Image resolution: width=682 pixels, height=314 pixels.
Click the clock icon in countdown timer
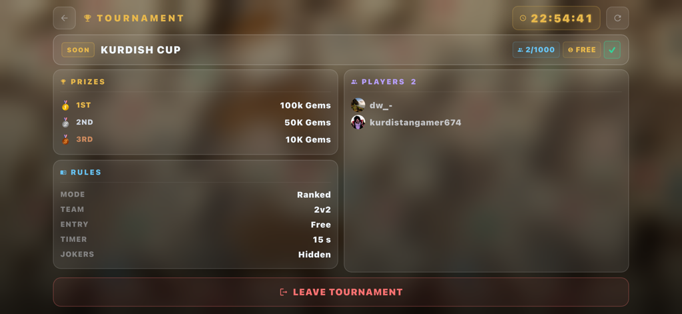pos(523,18)
